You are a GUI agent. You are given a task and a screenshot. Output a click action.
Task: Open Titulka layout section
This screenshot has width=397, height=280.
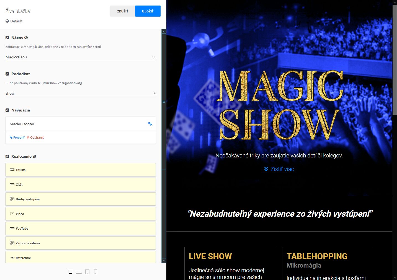pyautogui.click(x=81, y=170)
